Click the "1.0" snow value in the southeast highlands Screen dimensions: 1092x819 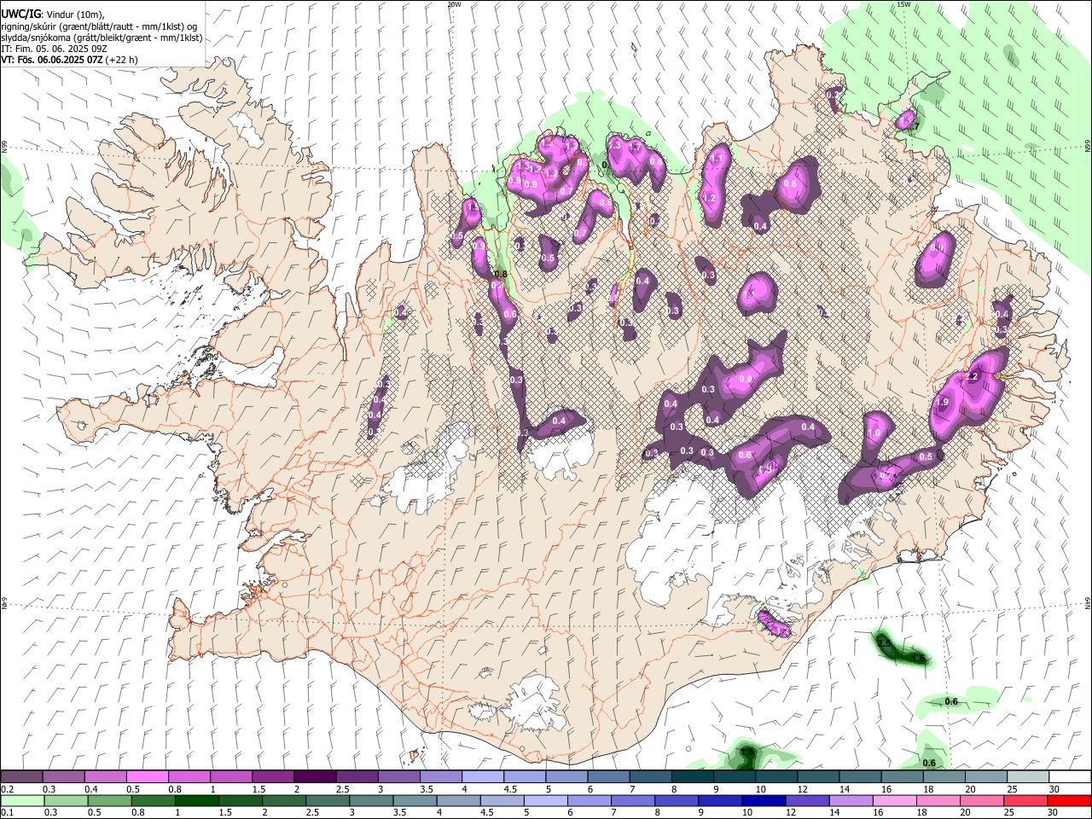point(874,433)
